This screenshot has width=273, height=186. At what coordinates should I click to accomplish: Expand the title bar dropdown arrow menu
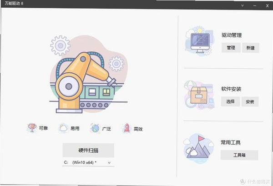242,5
